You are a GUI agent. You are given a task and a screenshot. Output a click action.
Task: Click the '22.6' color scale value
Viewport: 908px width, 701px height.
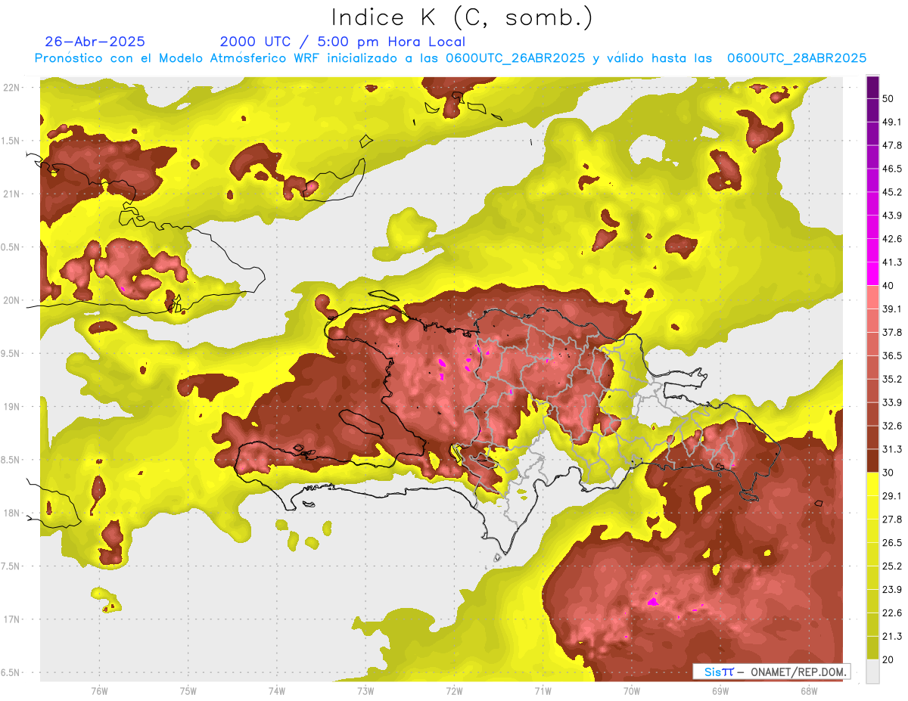pos(891,613)
